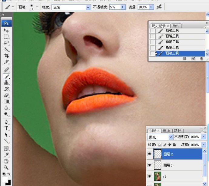209x186 pixels.
Task: Select the Quick Selection wand tool
Action: coord(6,49)
